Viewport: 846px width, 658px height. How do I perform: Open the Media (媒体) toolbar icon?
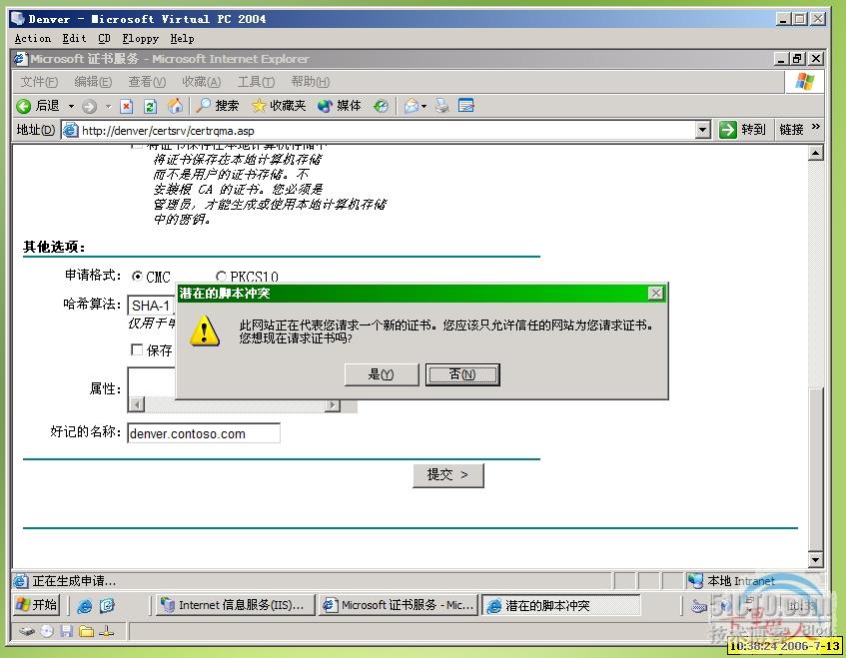tap(325, 106)
